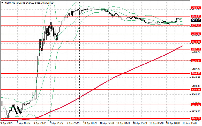
Task: Click the 5084.85 price level label
Action: pyautogui.click(x=196, y=90)
